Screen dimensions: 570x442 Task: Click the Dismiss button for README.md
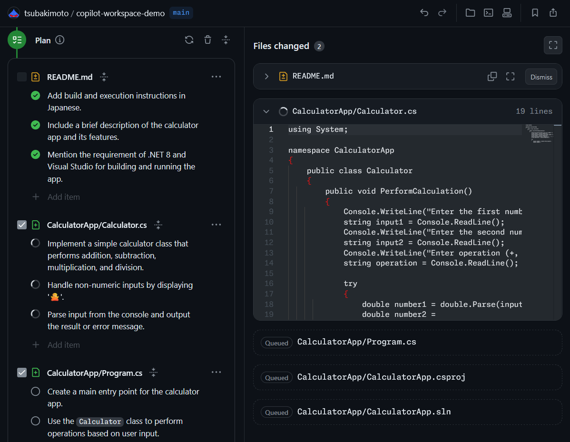click(x=541, y=77)
